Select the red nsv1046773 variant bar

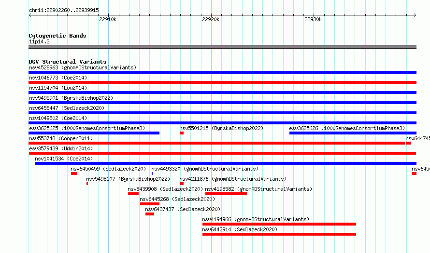coord(222,82)
